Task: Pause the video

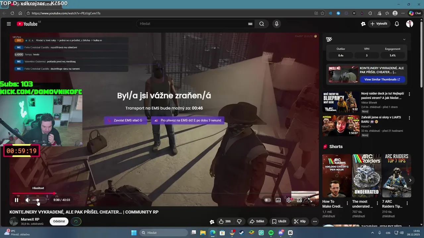Action: [17, 200]
